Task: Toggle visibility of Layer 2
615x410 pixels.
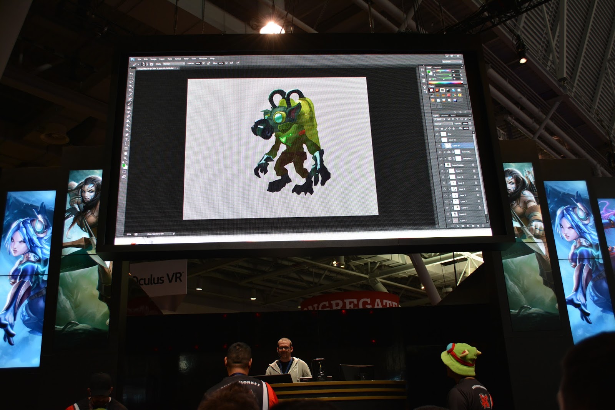Action: (447, 214)
